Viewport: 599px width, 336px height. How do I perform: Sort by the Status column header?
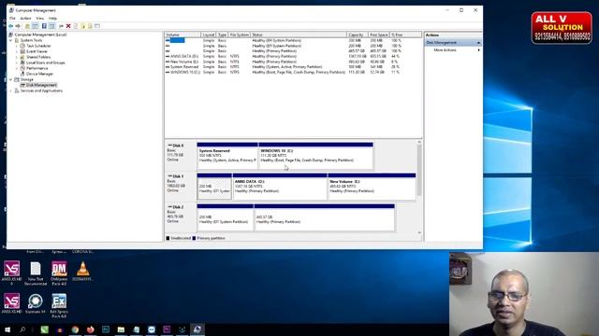[299, 35]
